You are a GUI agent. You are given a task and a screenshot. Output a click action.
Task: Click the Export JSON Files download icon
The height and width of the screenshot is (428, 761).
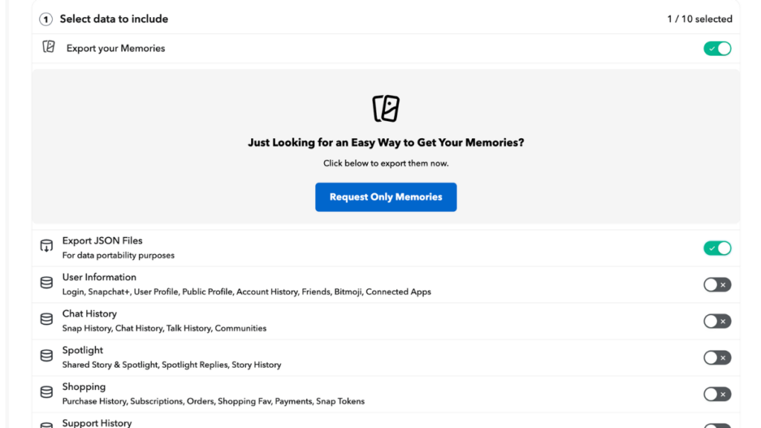pos(47,247)
